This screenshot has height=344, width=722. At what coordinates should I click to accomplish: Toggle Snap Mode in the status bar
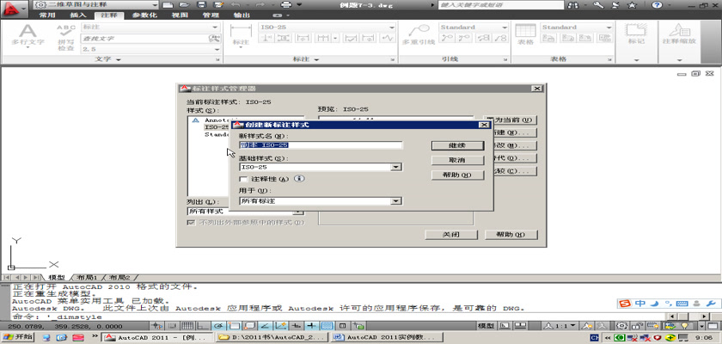(171, 326)
